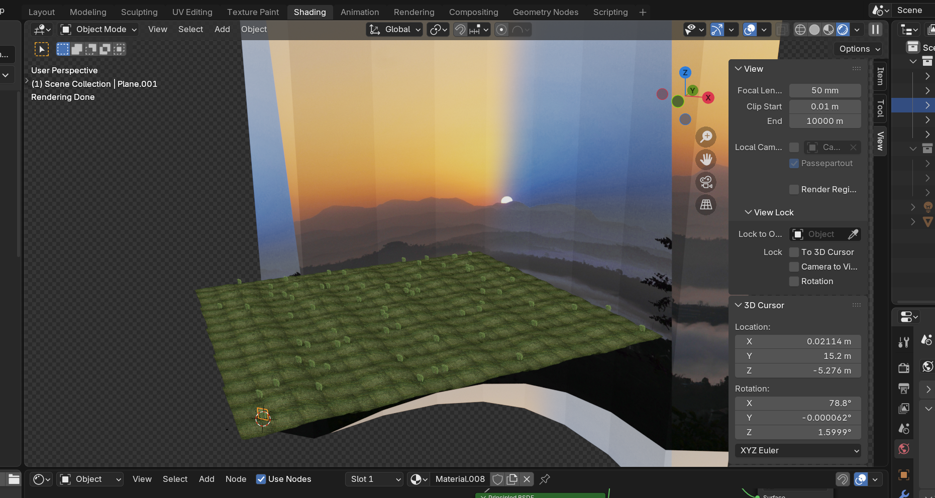The height and width of the screenshot is (498, 935).
Task: Select the Material Preview shading mode
Action: pos(828,30)
